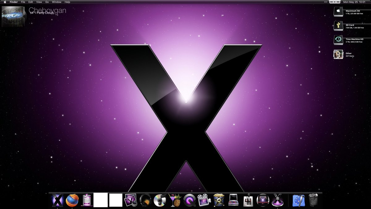The image size is (371, 209).
Task: Open the Help menu
Action: coord(67,2)
